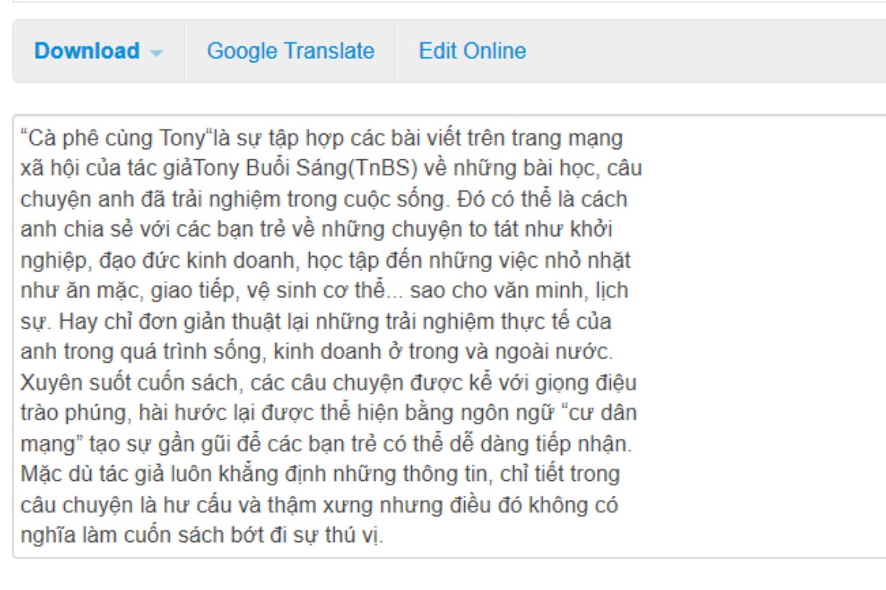Place cursor at "Cà phê cùng Tony" opening text
Viewport: 886px width, 590px height.
point(117,138)
